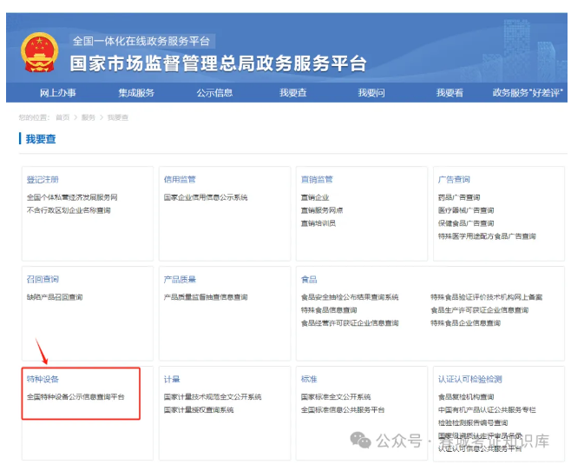The height and width of the screenshot is (471, 571).
Task: Switch to the 我要看 navigation item
Action: pyautogui.click(x=450, y=93)
